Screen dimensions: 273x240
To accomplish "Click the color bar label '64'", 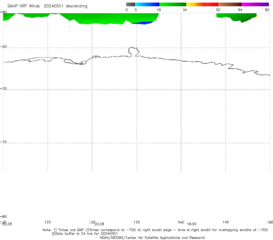I will point(240,10).
